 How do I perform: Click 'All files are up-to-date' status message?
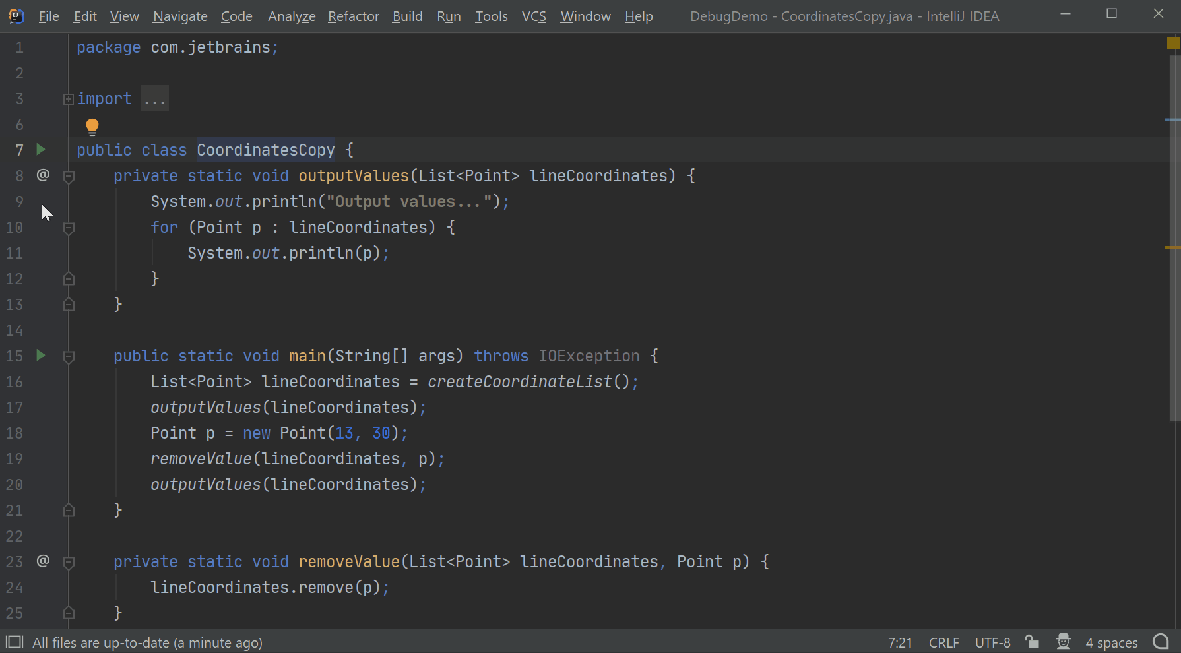(147, 642)
